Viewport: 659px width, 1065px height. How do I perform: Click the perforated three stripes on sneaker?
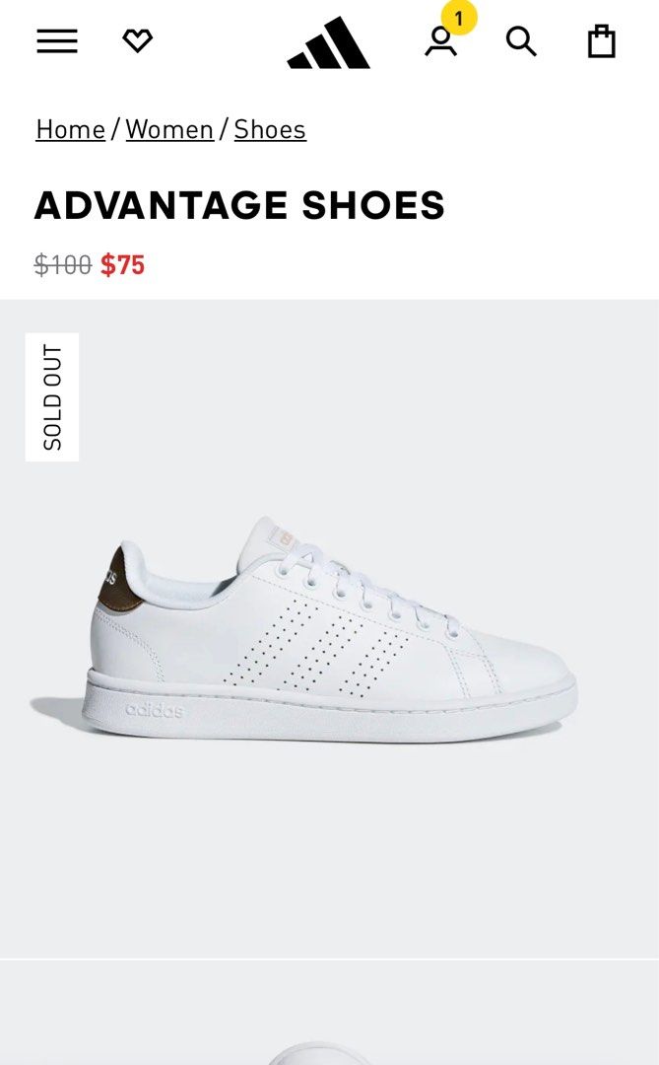point(315,649)
